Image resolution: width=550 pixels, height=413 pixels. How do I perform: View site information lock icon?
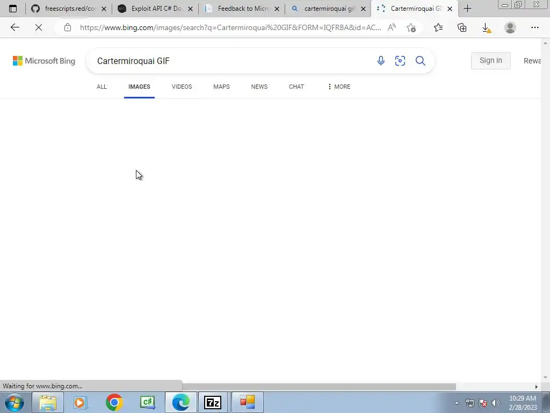tap(68, 27)
